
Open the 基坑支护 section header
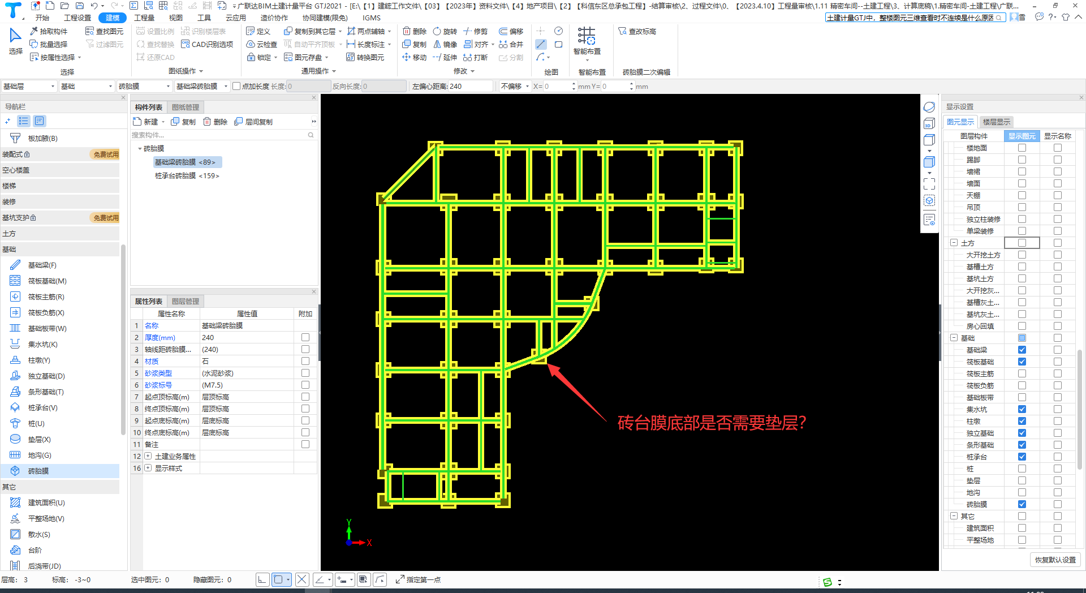[60, 217]
